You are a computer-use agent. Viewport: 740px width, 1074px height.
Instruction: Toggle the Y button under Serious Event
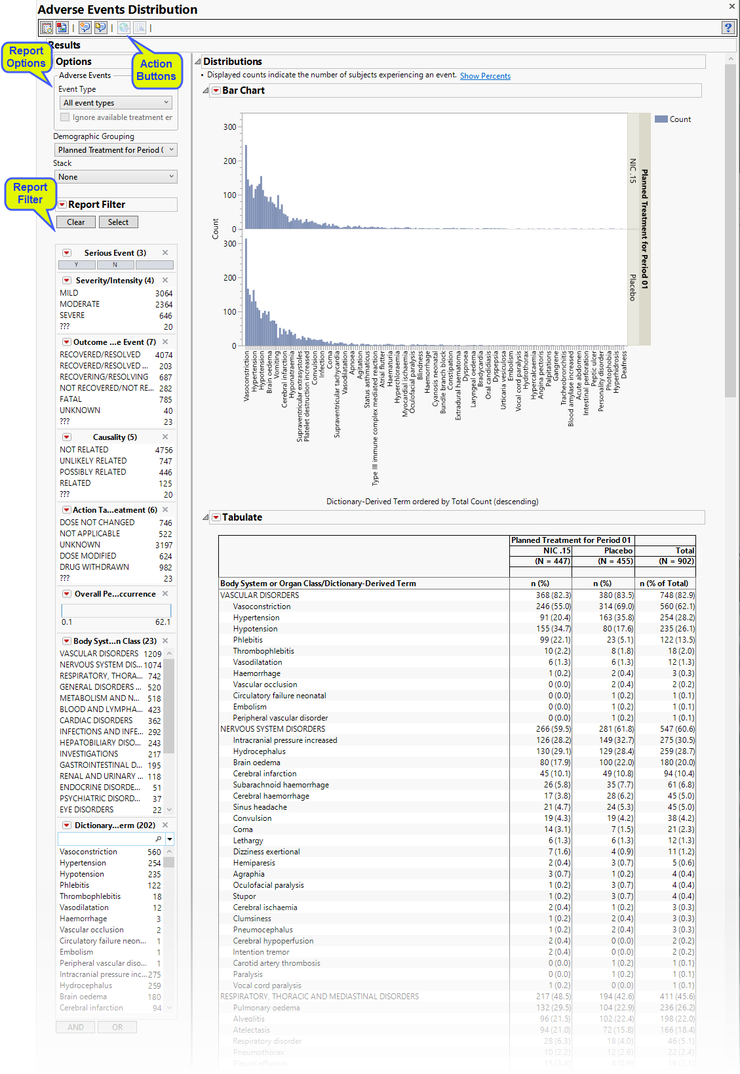77,265
